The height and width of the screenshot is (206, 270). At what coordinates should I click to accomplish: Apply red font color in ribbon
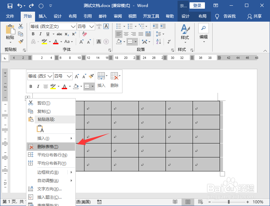pyautogui.click(x=56, y=42)
